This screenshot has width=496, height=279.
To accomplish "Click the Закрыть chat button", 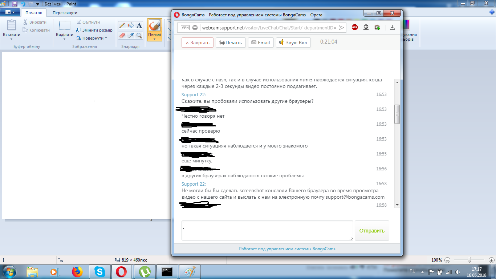I will [198, 43].
